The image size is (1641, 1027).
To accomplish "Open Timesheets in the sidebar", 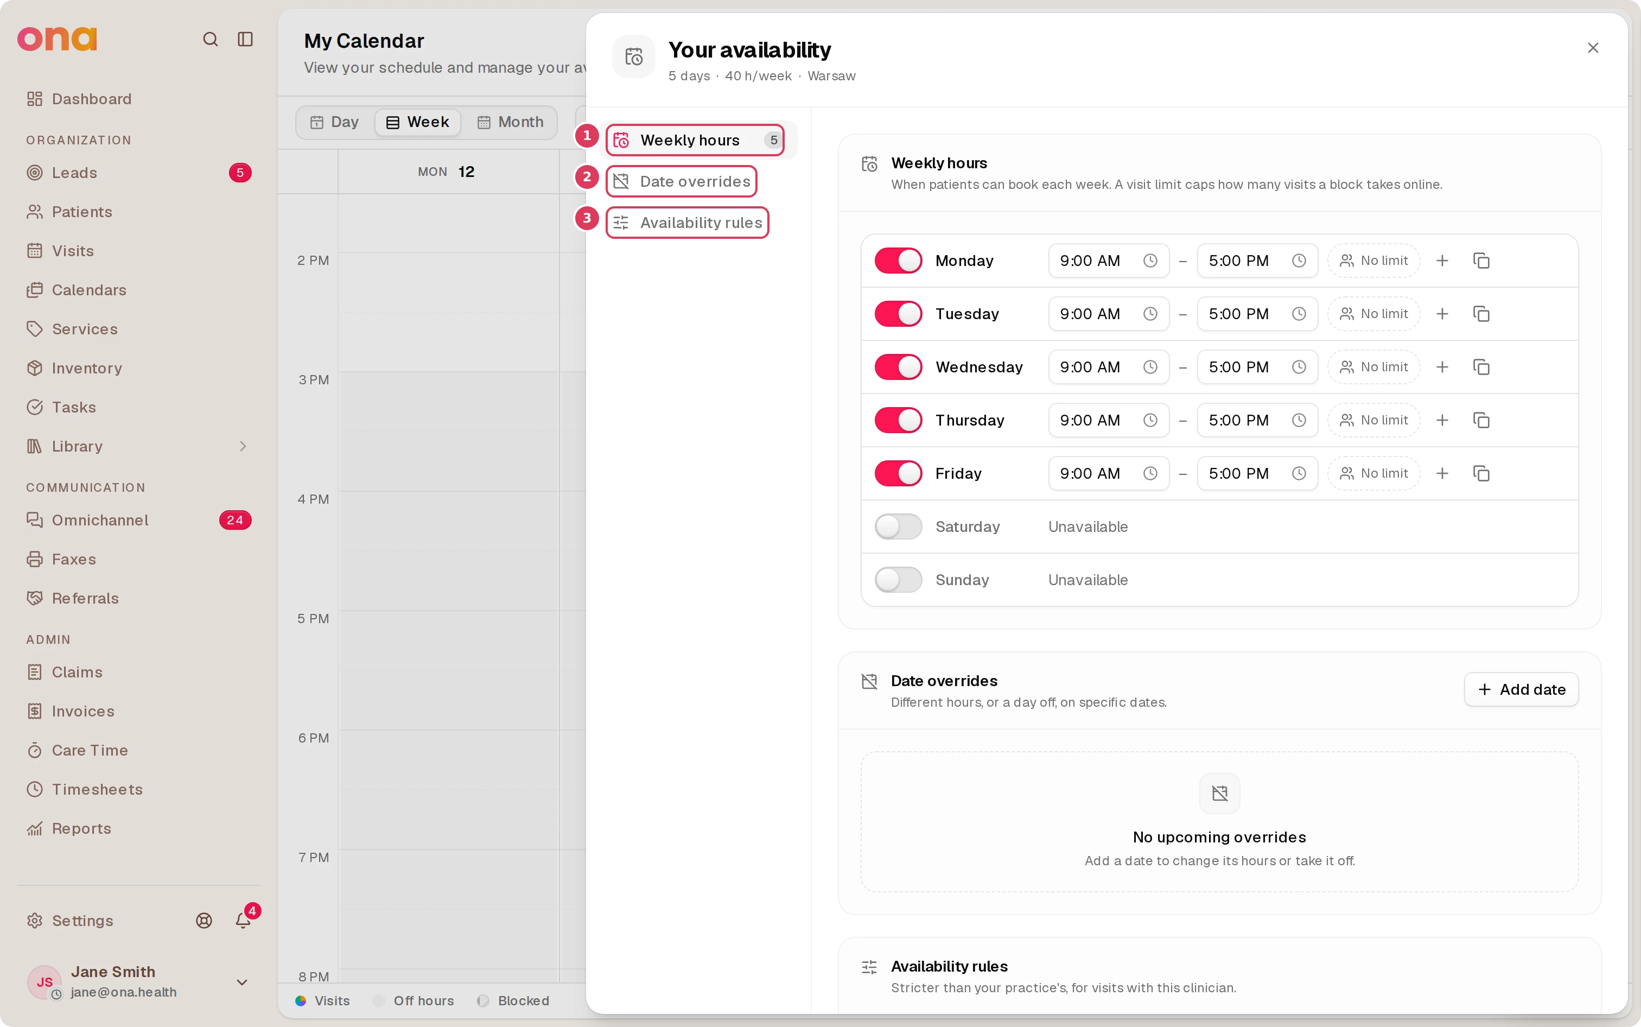I will coord(138,789).
